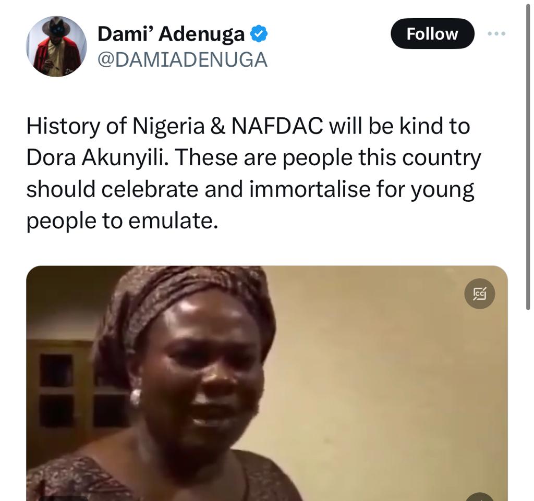The image size is (534, 501).
Task: Toggle subtitles using the captions button
Action: coord(480,294)
